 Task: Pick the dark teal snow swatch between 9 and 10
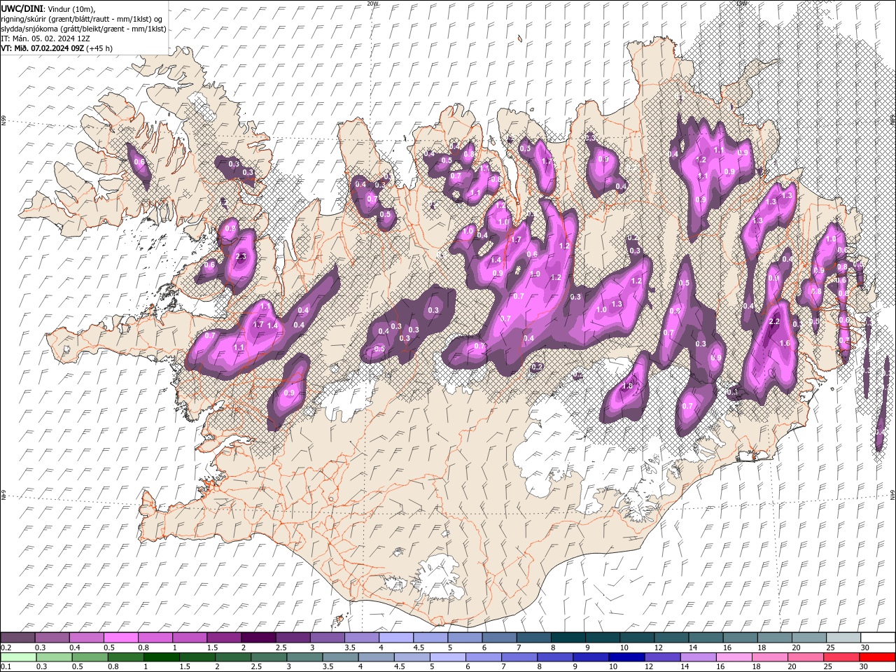[x=602, y=637]
